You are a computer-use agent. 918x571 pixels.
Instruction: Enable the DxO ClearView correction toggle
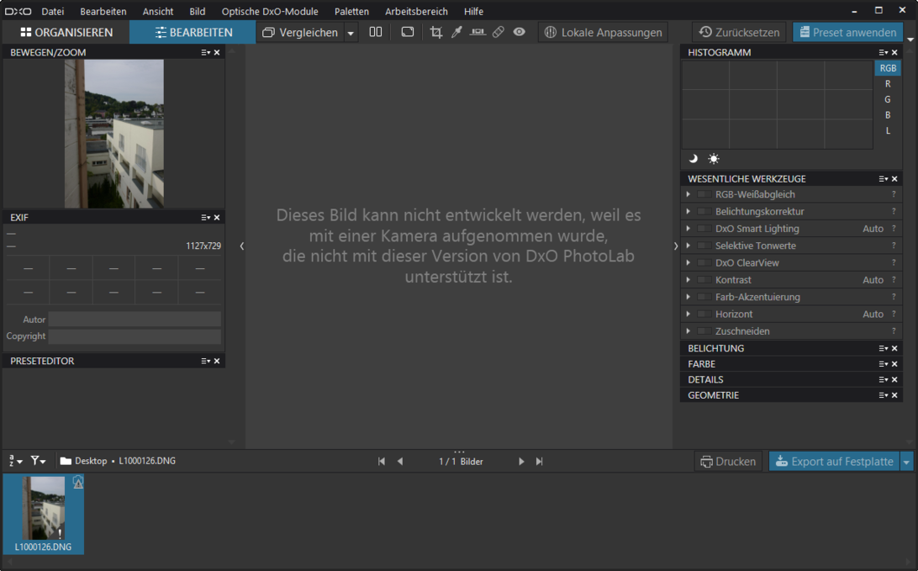click(x=704, y=263)
